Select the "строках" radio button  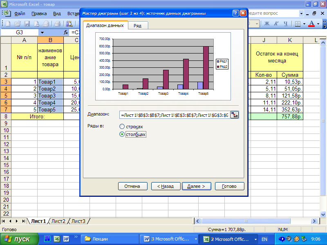tap(122, 127)
